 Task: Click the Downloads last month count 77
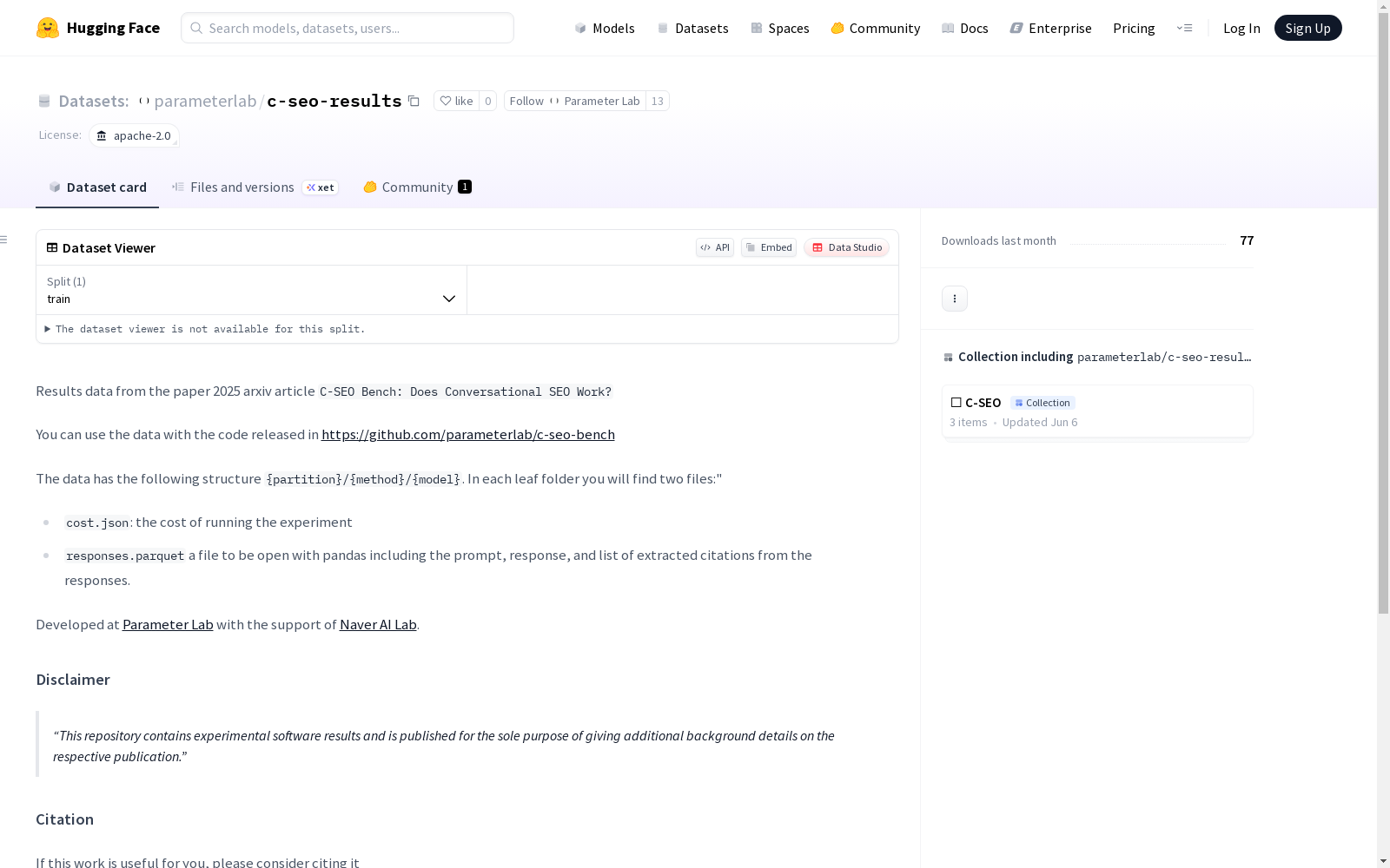coord(1247,240)
